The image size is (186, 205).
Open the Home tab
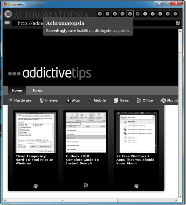click(x=17, y=90)
